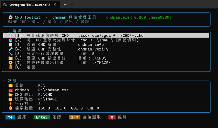Click the 'chdman info' description text
Screen dimensions: 218x128
pyautogui.click(x=91, y=45)
